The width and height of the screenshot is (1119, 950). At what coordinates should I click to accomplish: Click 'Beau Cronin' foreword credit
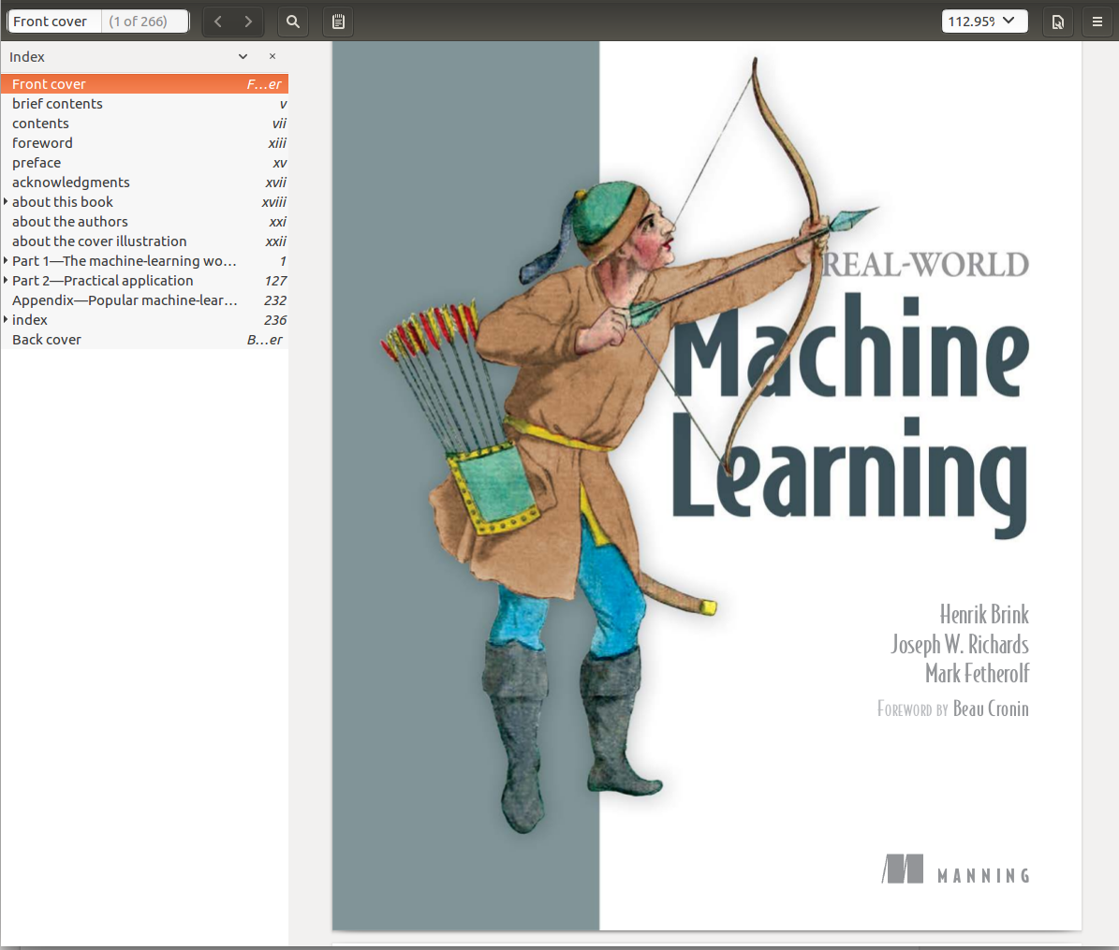(x=991, y=709)
